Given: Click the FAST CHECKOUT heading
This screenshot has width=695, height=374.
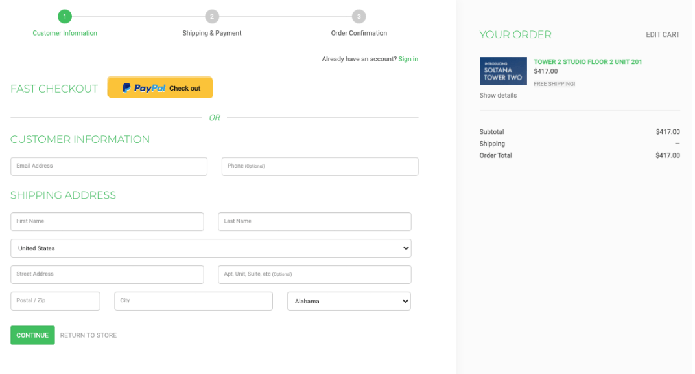Looking at the screenshot, I should 54,89.
